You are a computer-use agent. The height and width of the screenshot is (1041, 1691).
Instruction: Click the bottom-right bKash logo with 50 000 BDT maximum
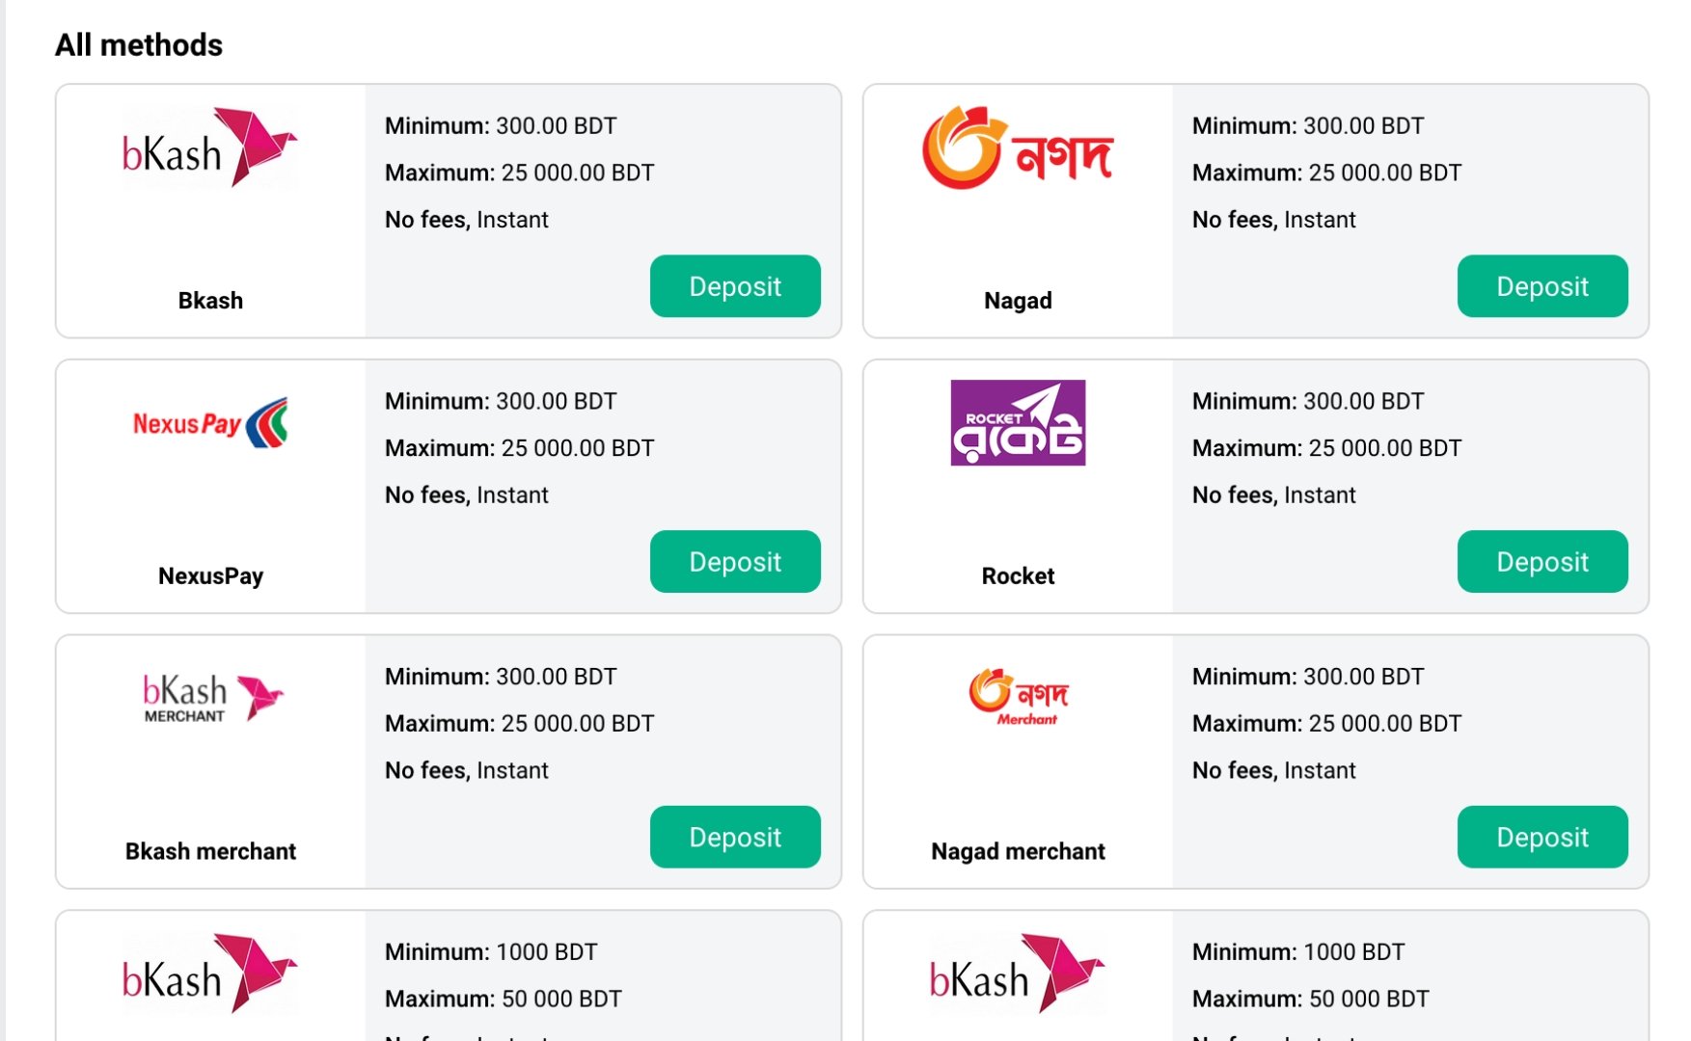(1018, 974)
